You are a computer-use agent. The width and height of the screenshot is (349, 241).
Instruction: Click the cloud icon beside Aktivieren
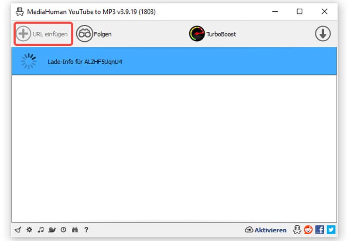click(x=249, y=230)
